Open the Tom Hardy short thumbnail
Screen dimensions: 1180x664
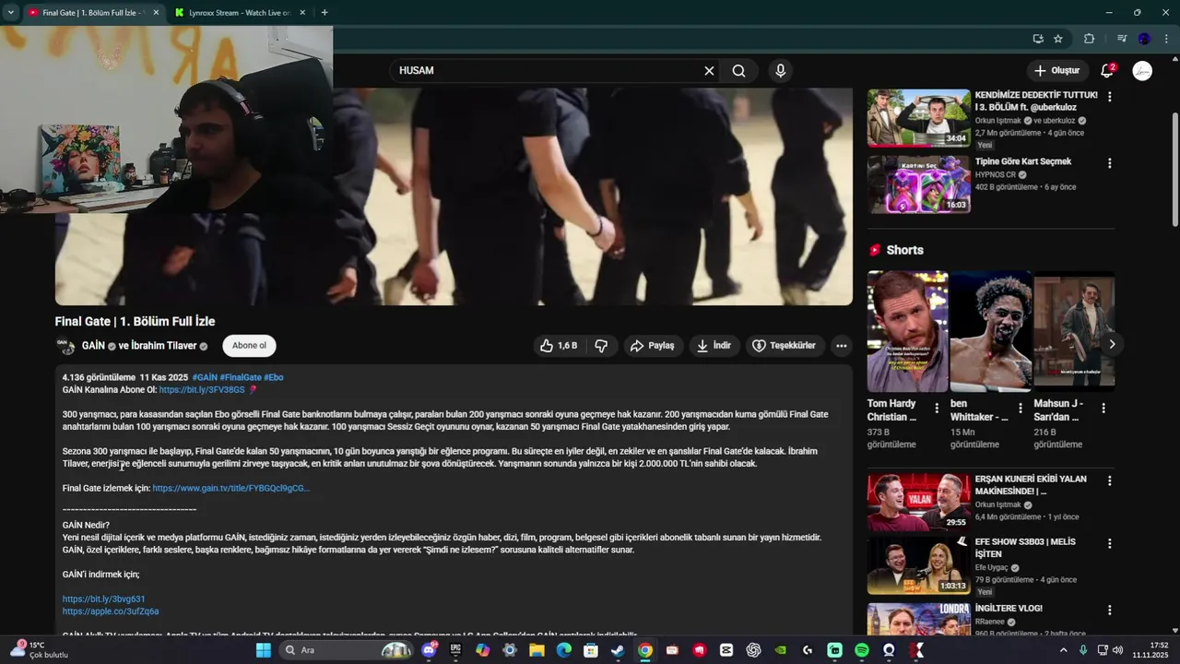(907, 331)
